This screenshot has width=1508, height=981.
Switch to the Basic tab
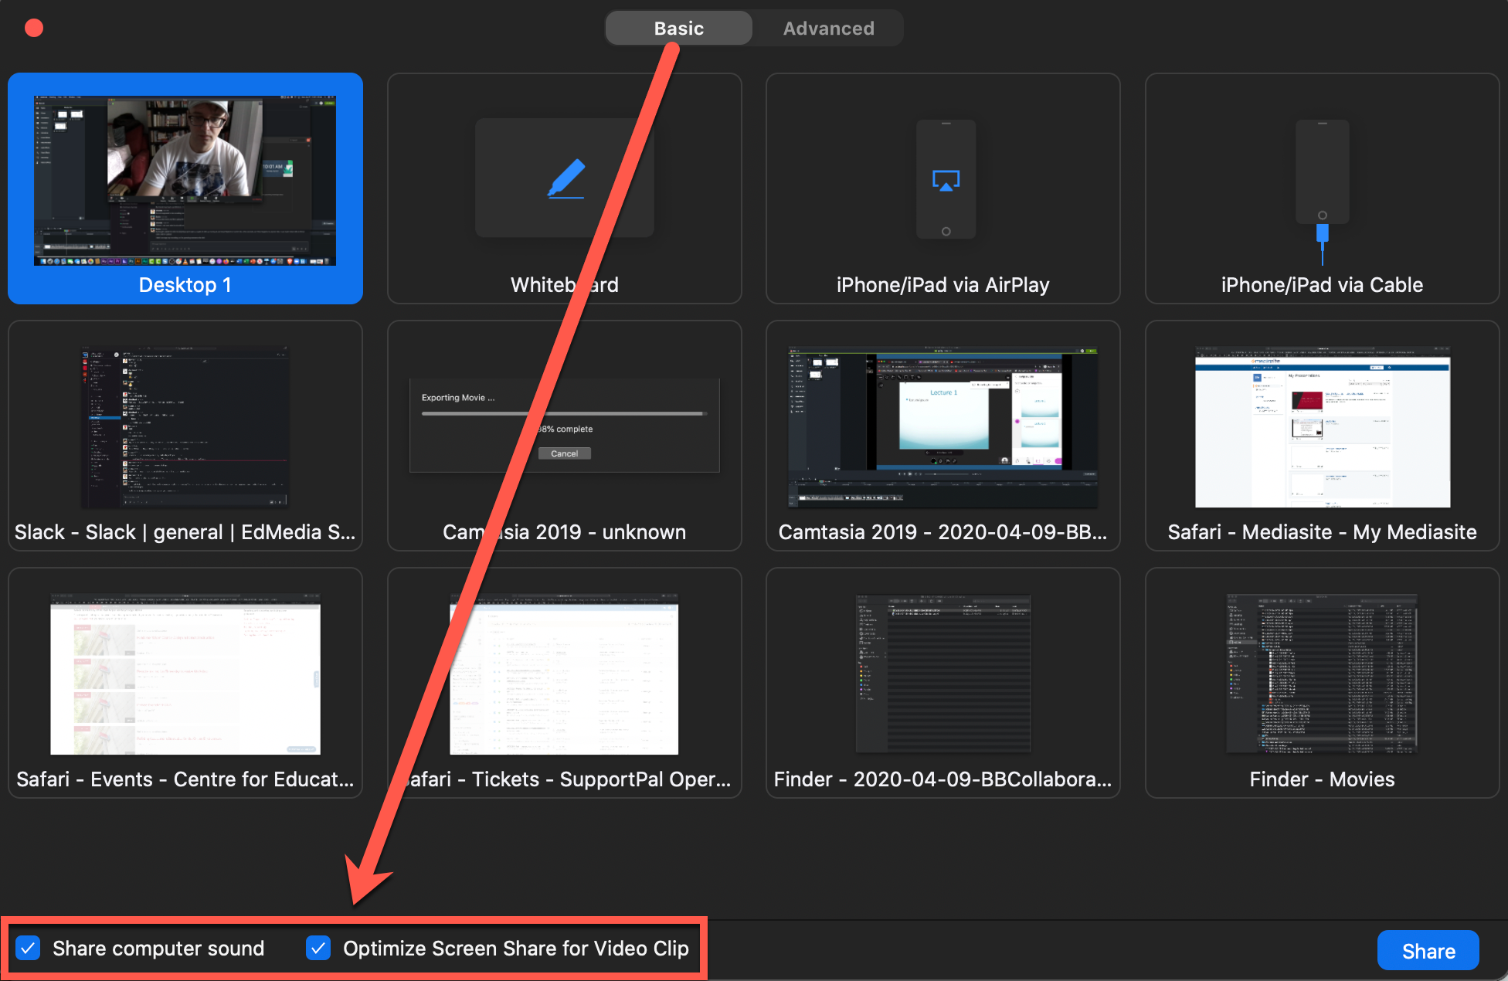(678, 29)
